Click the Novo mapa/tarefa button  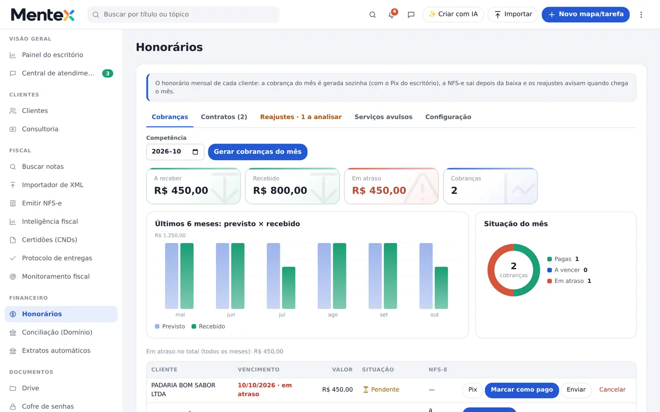[586, 15]
